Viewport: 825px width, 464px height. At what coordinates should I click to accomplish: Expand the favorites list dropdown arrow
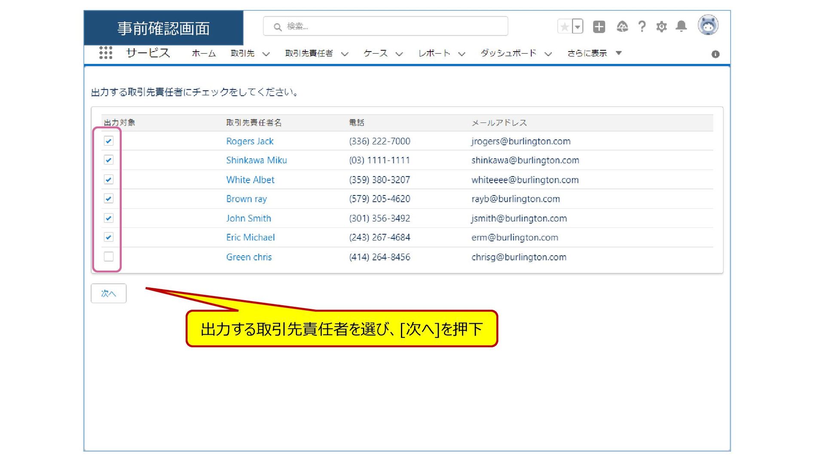coord(577,27)
